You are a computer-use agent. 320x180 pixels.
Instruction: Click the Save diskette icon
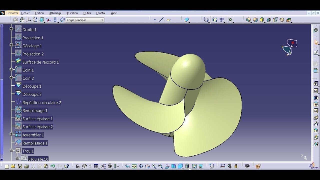(20, 166)
